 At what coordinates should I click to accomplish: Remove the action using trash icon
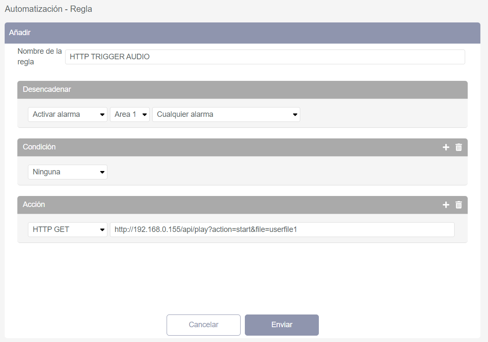coord(458,205)
